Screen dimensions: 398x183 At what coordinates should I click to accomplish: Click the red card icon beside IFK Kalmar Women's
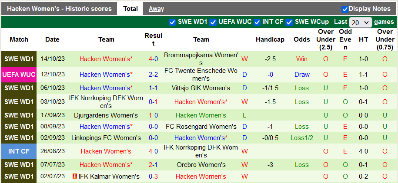click(75, 176)
